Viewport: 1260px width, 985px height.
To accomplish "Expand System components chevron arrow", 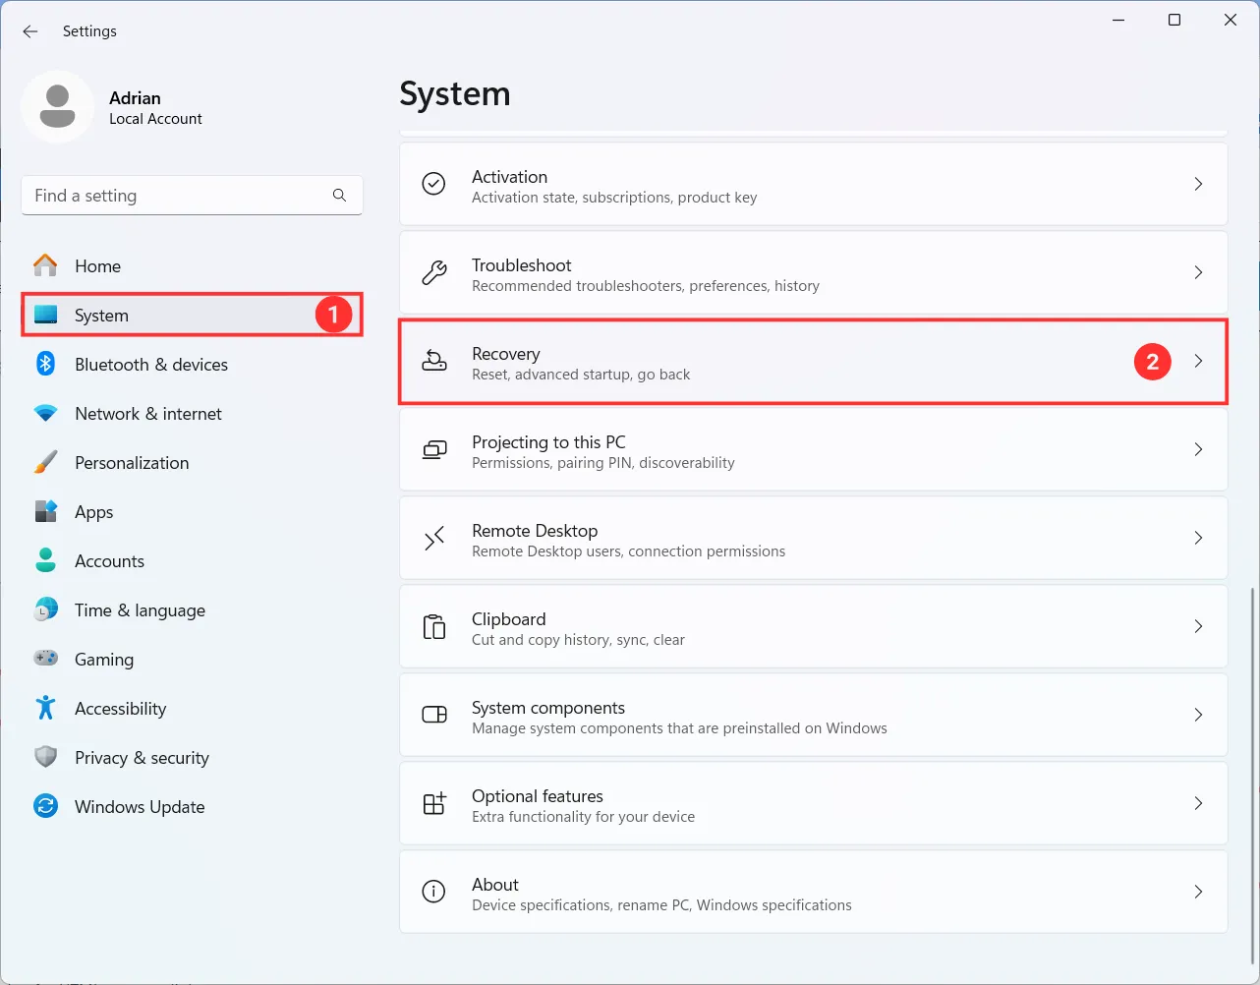I will pos(1198,715).
